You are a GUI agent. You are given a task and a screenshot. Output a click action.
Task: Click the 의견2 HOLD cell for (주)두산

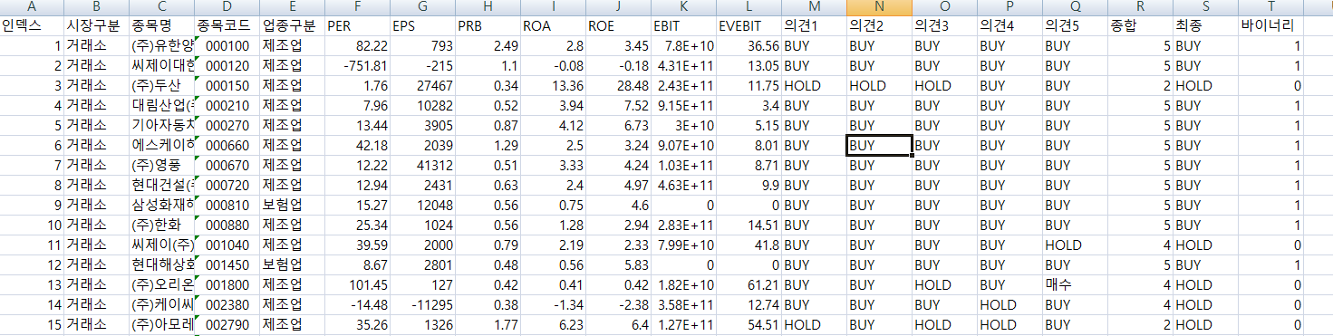coord(879,85)
